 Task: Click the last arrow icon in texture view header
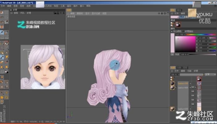tap(64, 13)
